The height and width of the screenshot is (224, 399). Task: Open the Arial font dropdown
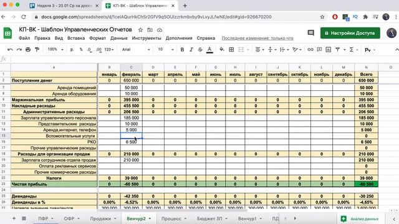(x=136, y=50)
